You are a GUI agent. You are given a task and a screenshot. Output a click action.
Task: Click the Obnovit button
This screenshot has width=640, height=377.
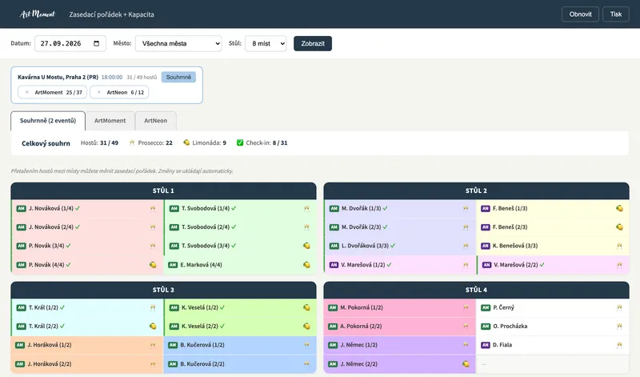coord(581,14)
